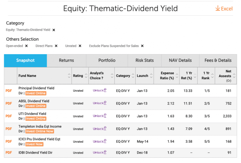Open UTI Dividend Yield fund page
This screenshot has width=241, height=163.
32,114
